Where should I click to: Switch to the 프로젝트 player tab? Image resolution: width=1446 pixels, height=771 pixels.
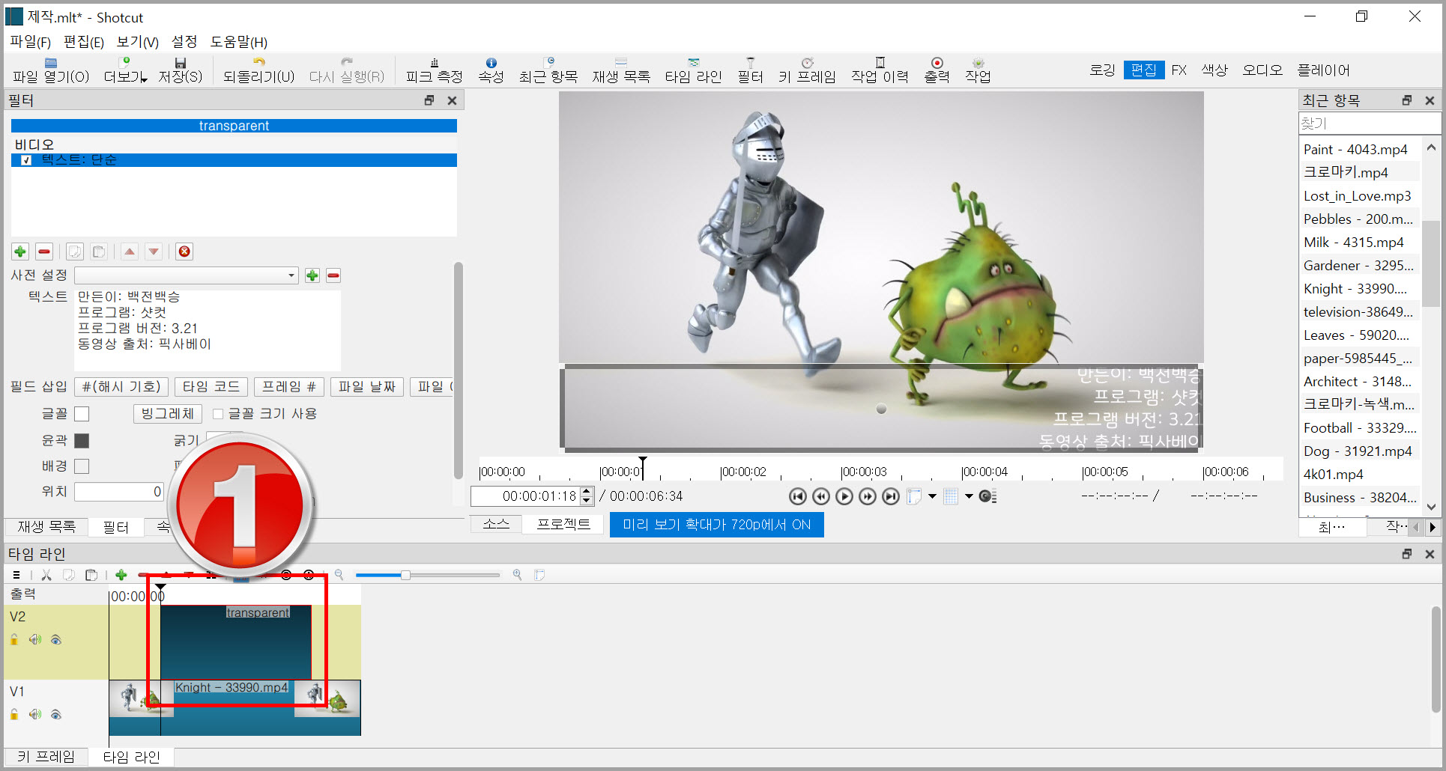tap(563, 524)
